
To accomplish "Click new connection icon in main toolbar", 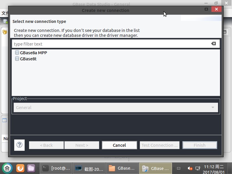I will (5, 21).
